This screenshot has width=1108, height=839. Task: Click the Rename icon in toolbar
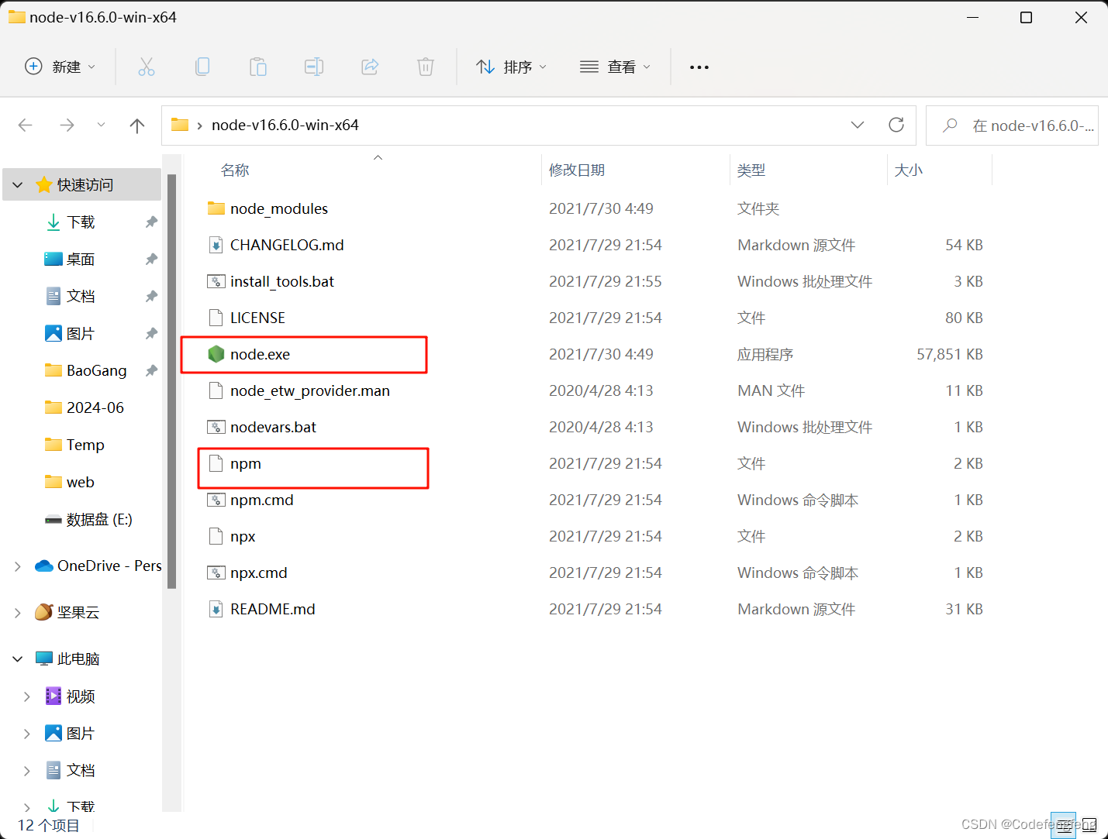coord(314,67)
